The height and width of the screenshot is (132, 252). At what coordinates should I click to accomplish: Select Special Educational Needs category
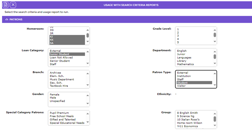point(67,123)
